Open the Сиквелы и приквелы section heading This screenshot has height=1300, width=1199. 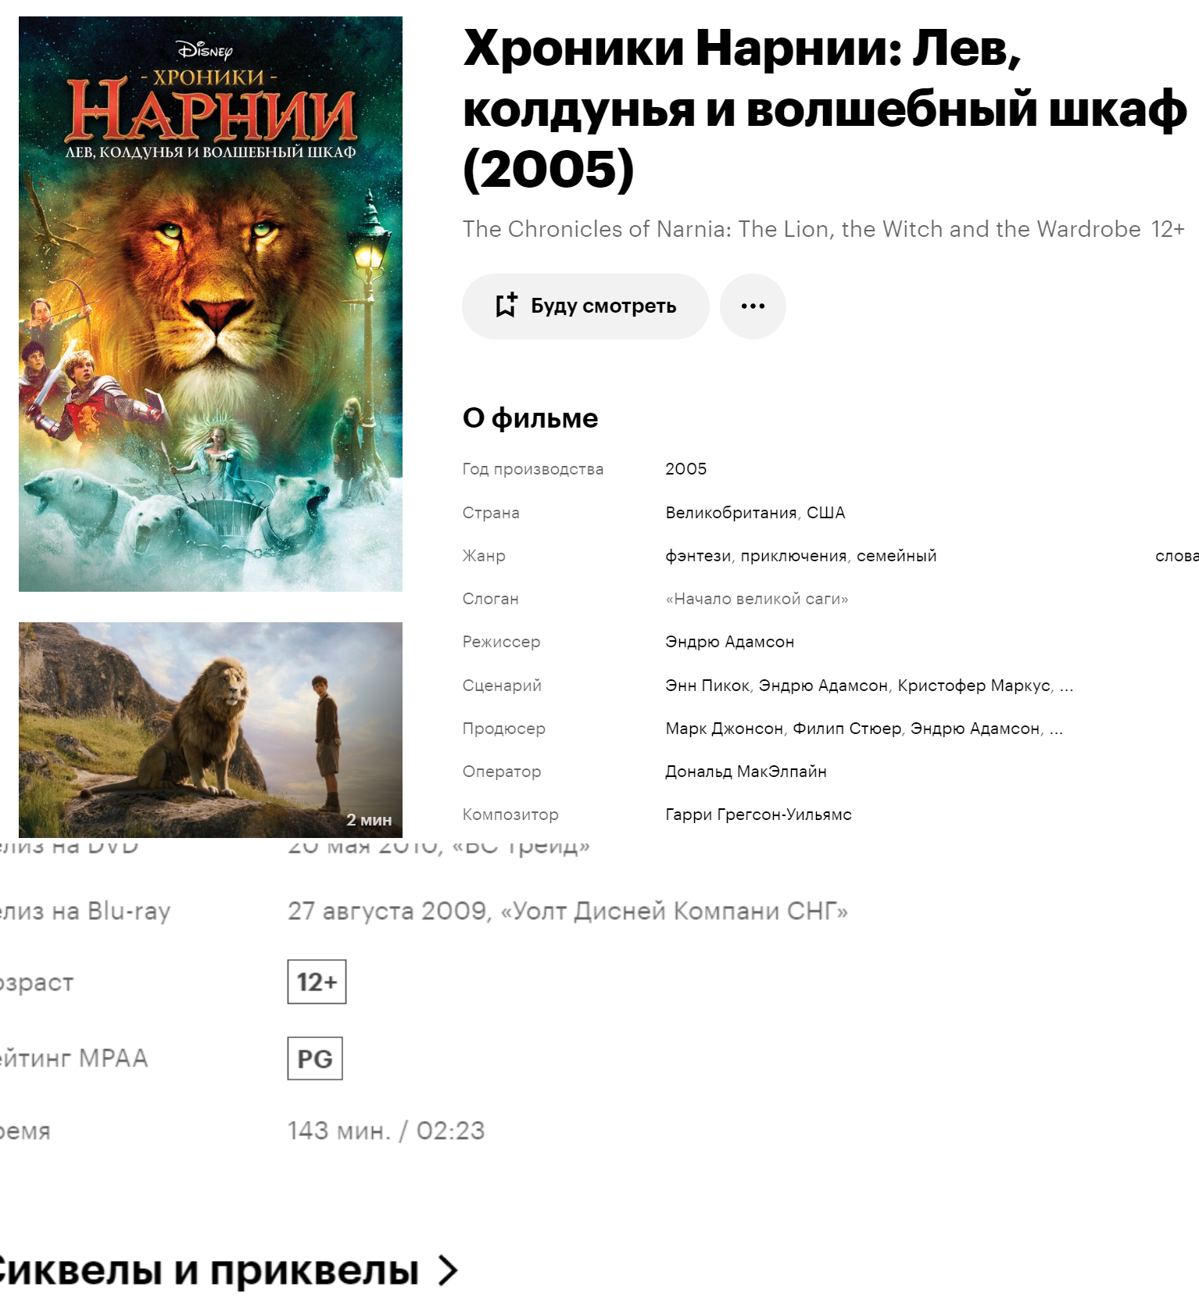[208, 1270]
